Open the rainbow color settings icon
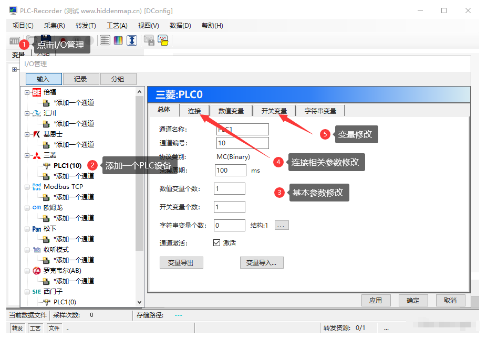 pos(118,40)
